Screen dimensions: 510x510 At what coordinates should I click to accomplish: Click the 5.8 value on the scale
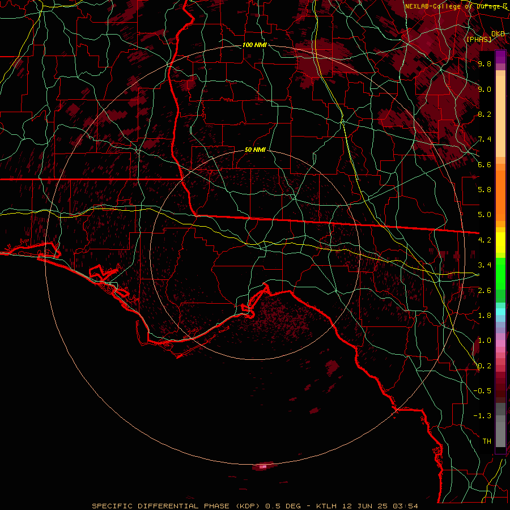(x=484, y=190)
